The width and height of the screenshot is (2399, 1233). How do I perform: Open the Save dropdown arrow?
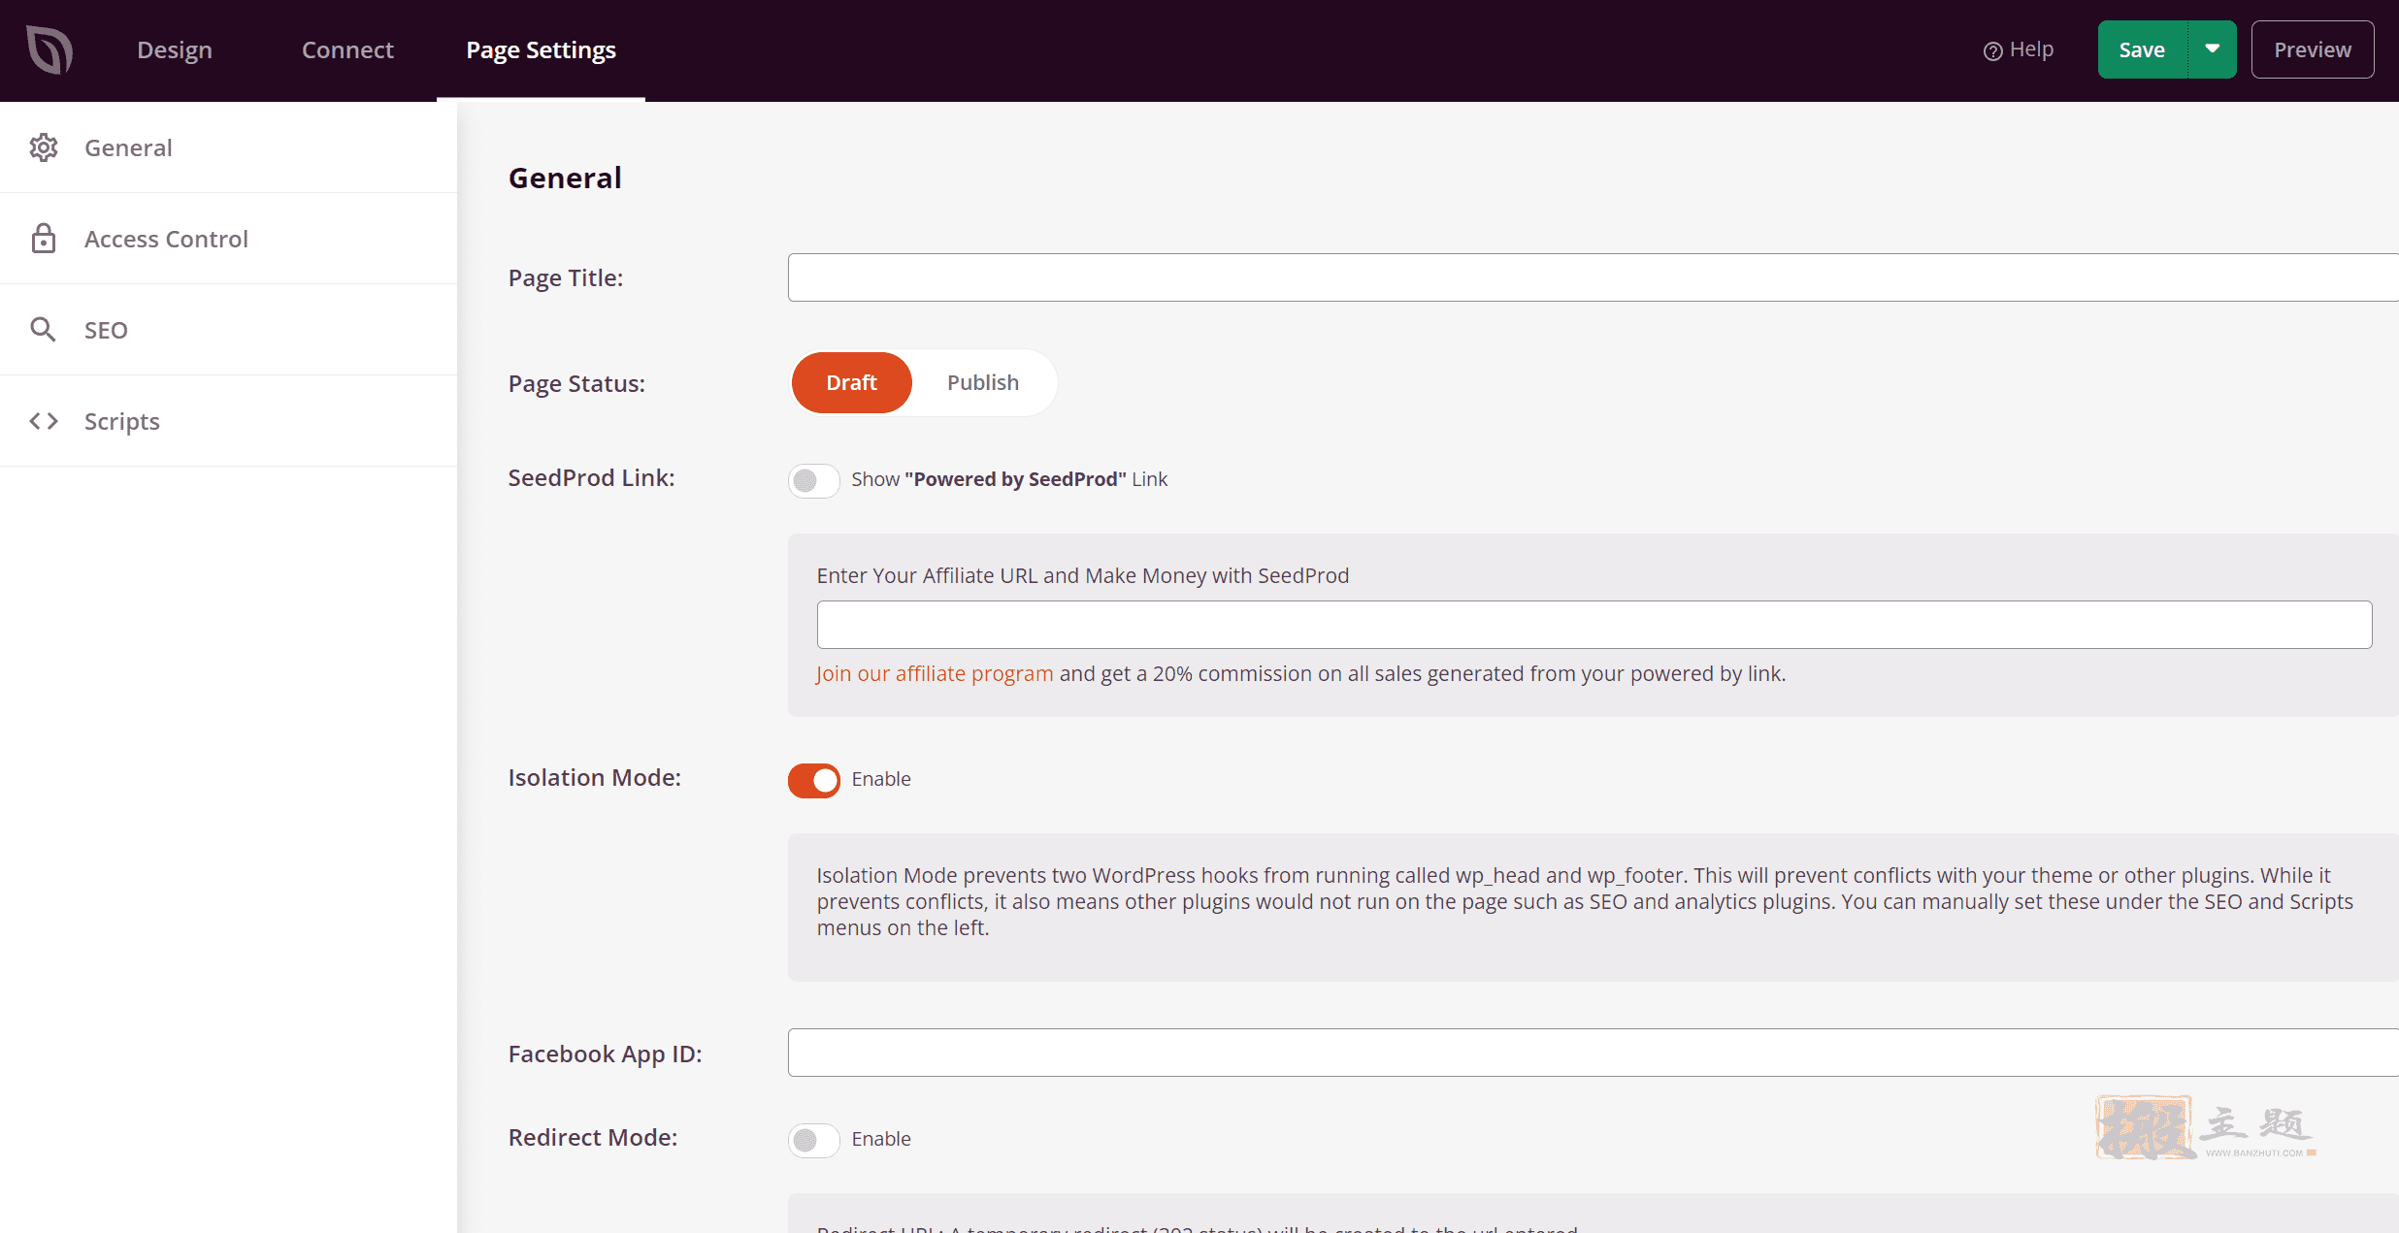tap(2213, 49)
